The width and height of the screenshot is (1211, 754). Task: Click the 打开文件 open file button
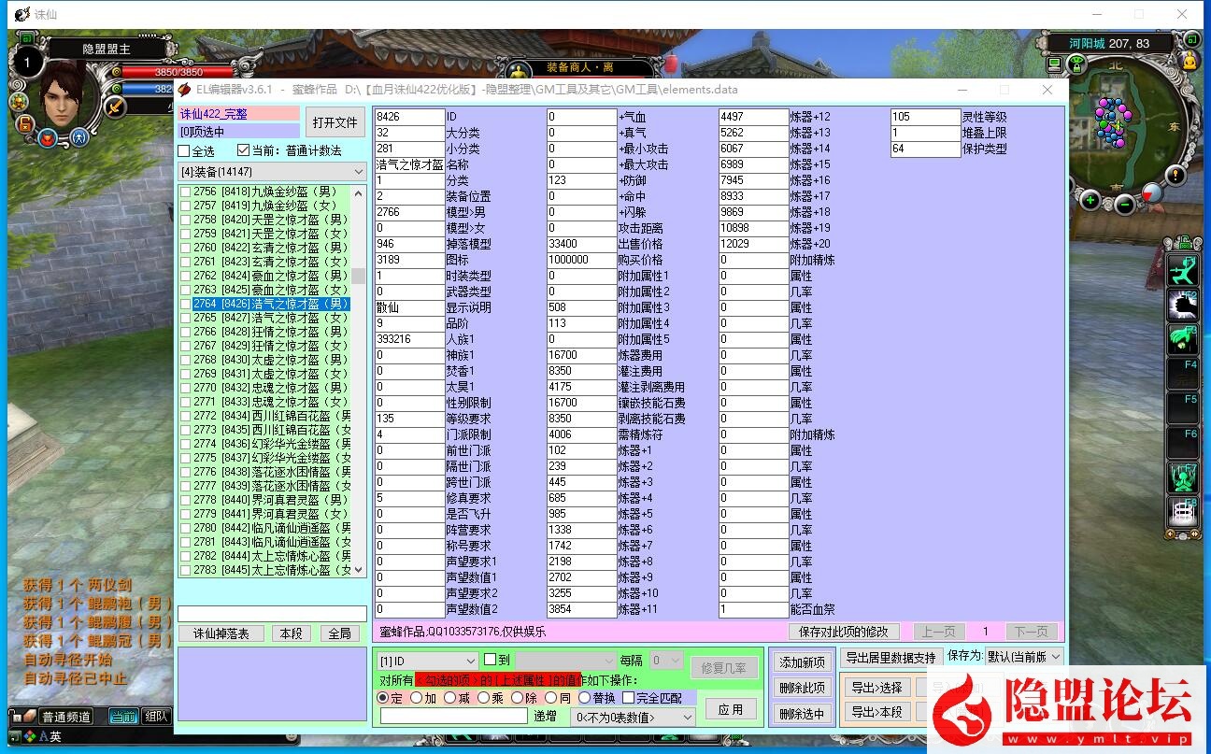click(335, 122)
